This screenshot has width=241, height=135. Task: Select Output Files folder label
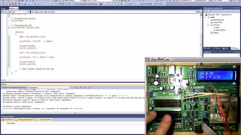tap(218, 22)
